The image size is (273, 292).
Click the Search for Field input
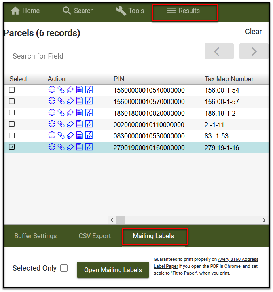[53, 56]
